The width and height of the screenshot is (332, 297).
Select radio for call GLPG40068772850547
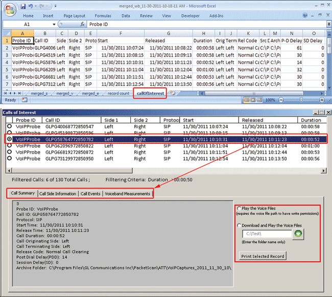click(9, 126)
